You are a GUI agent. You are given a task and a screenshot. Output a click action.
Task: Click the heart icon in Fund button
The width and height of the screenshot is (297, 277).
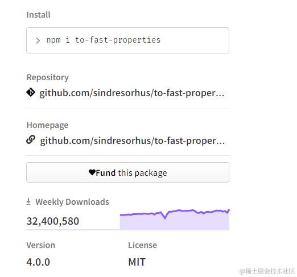point(92,172)
